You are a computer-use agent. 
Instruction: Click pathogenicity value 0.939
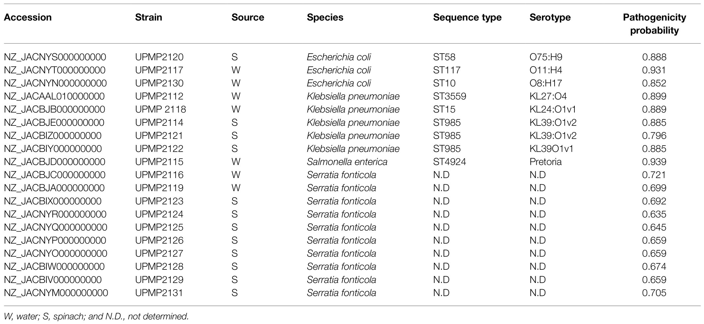pos(654,162)
